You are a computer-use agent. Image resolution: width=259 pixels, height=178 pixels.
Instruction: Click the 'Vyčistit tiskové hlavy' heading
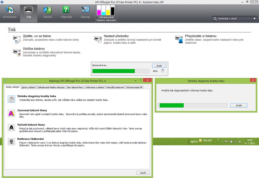[x=31, y=125]
